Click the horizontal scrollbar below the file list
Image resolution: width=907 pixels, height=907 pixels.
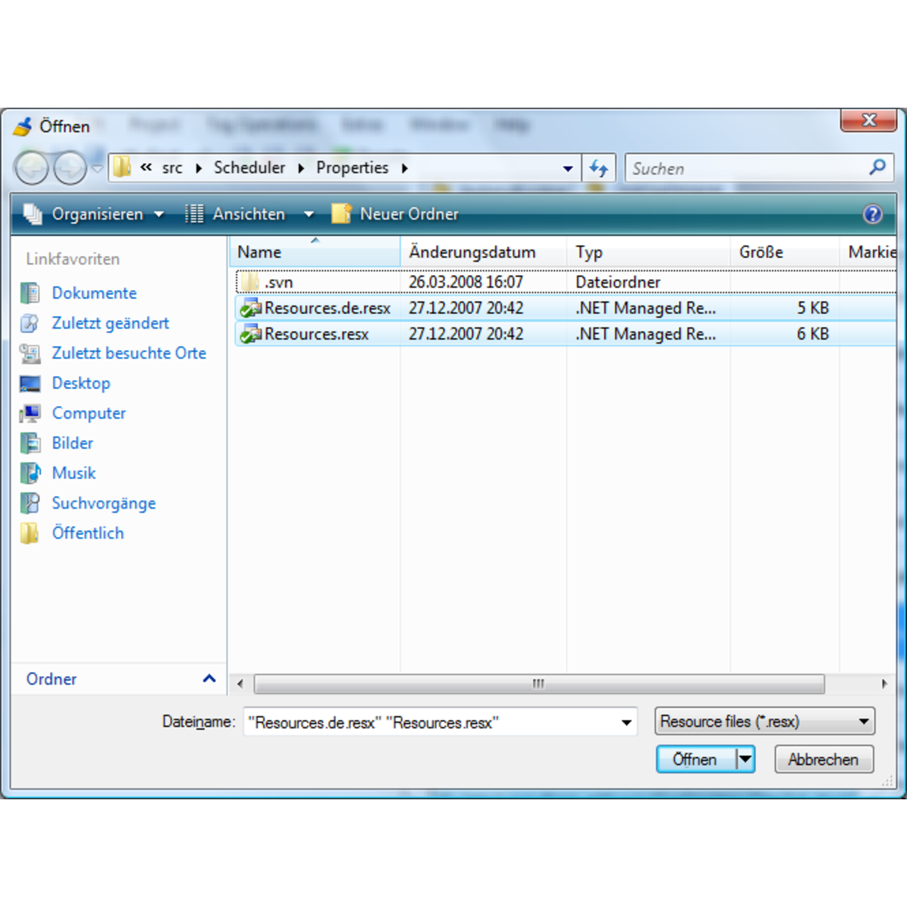coord(537,684)
